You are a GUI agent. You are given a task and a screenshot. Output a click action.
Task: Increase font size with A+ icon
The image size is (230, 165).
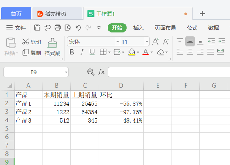[x=155, y=42]
